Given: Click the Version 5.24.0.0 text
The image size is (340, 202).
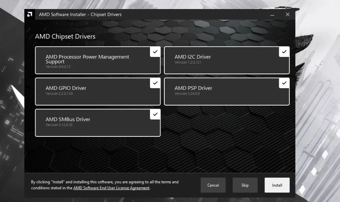Looking at the screenshot, I should pyautogui.click(x=187, y=93).
